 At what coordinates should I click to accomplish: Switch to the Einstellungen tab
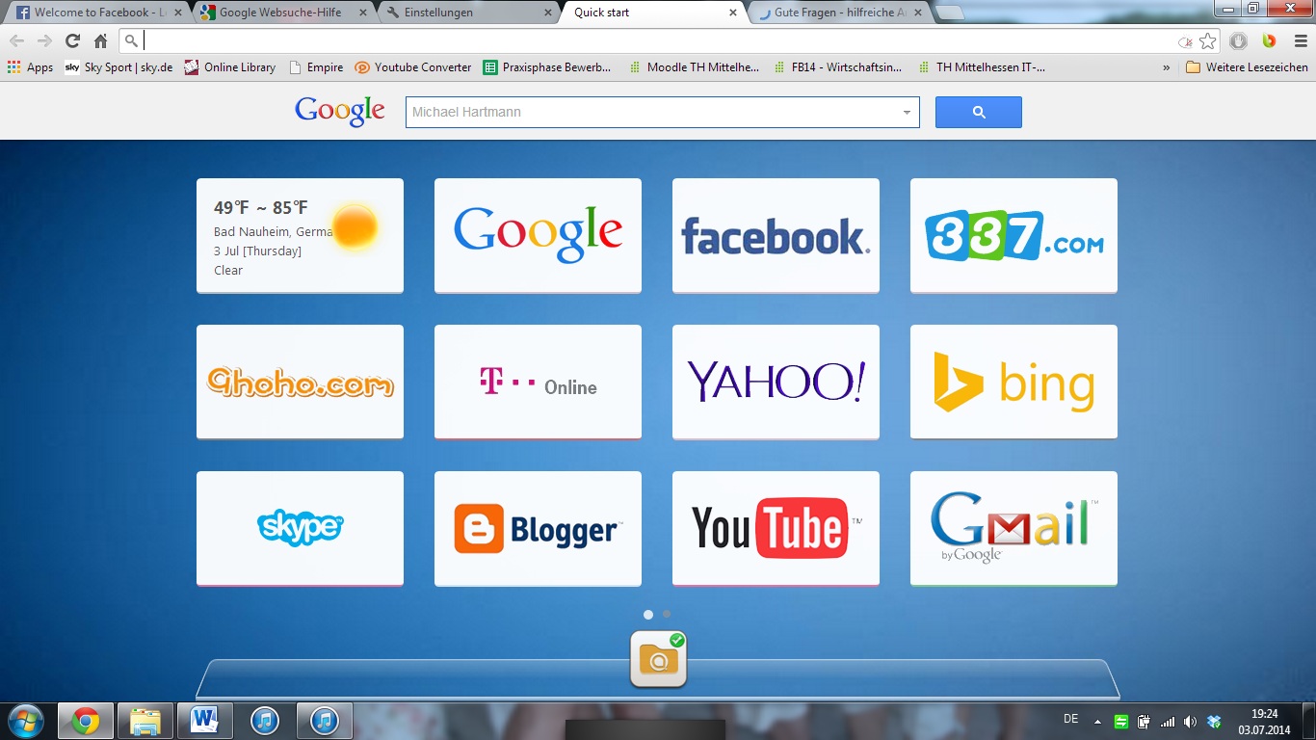click(465, 13)
